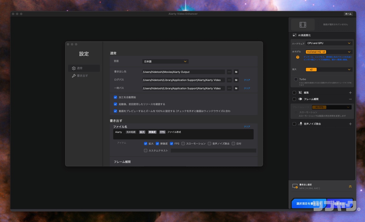The height and width of the screenshot is (222, 365).
Task: Click the 書き出し設定 export settings icon
Action: [295, 186]
